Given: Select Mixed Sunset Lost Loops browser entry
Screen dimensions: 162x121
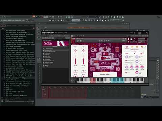Looking at the screenshot, I should pos(16,78).
